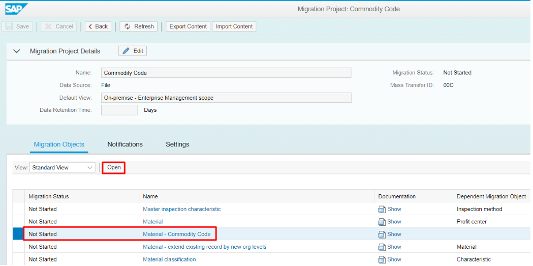The height and width of the screenshot is (266, 533).
Task: Click the Open button
Action: [x=114, y=167]
